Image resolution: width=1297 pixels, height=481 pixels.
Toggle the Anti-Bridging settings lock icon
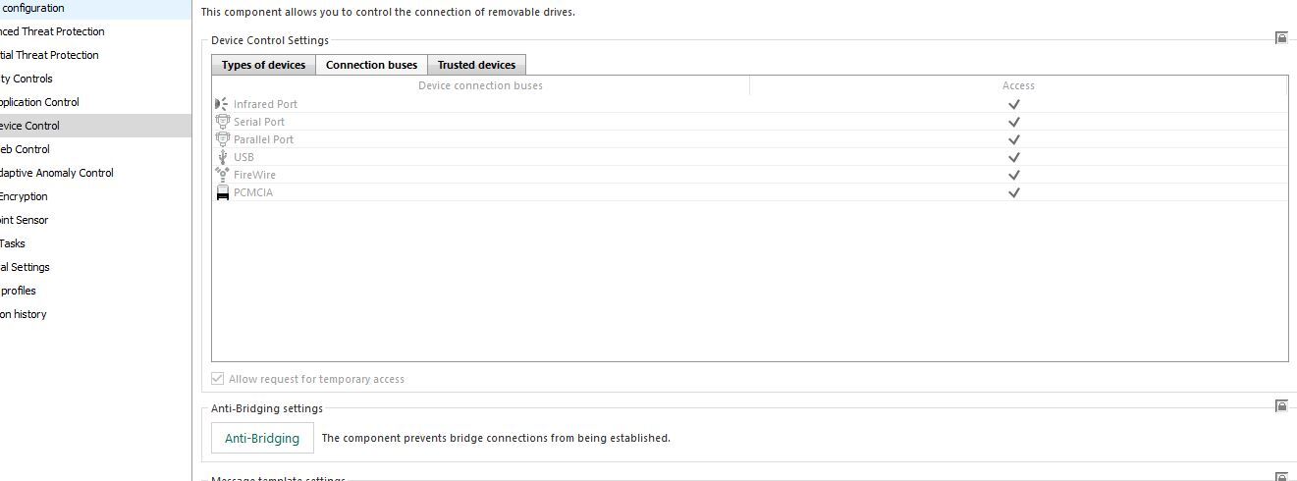[1281, 405]
